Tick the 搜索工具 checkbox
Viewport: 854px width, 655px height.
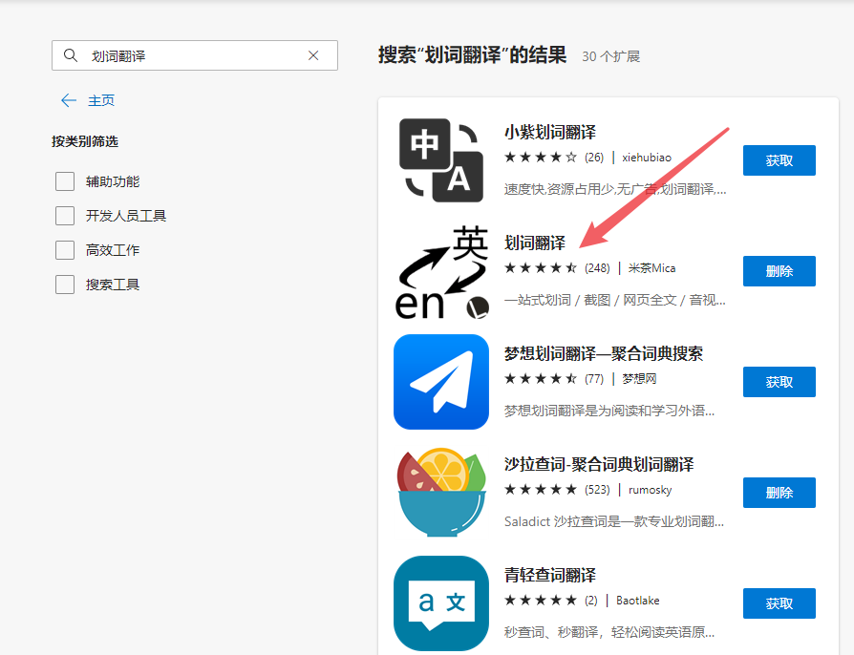tap(65, 285)
